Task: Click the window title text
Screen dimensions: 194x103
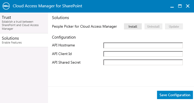Action: click(47, 6)
